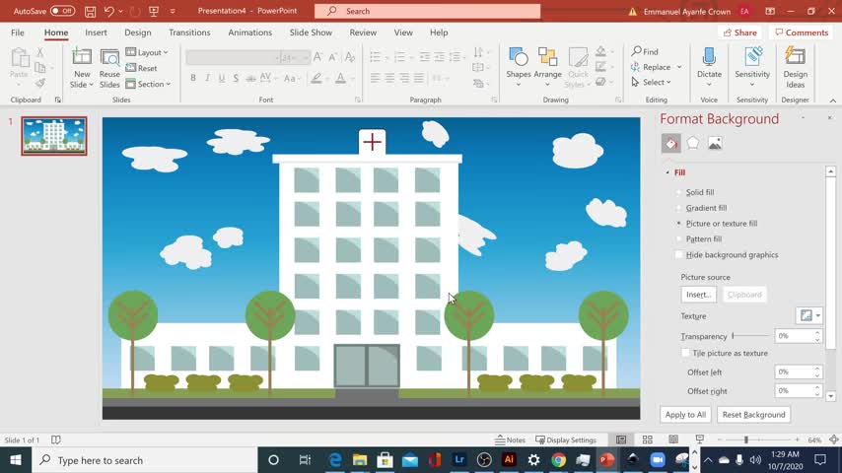Viewport: 842px width, 473px height.
Task: Select Picture or texture fill option
Action: coord(678,224)
